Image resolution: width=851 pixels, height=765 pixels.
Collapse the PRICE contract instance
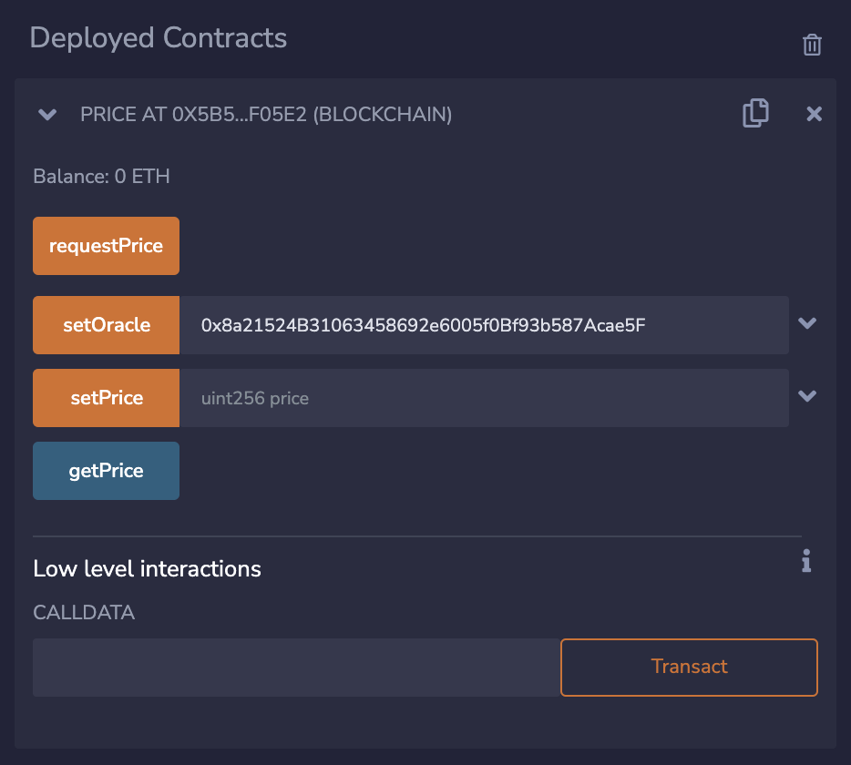(47, 115)
